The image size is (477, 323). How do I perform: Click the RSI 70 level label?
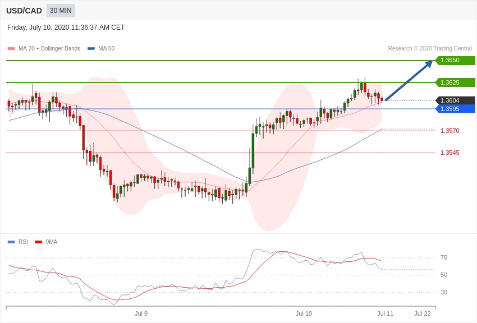click(444, 257)
